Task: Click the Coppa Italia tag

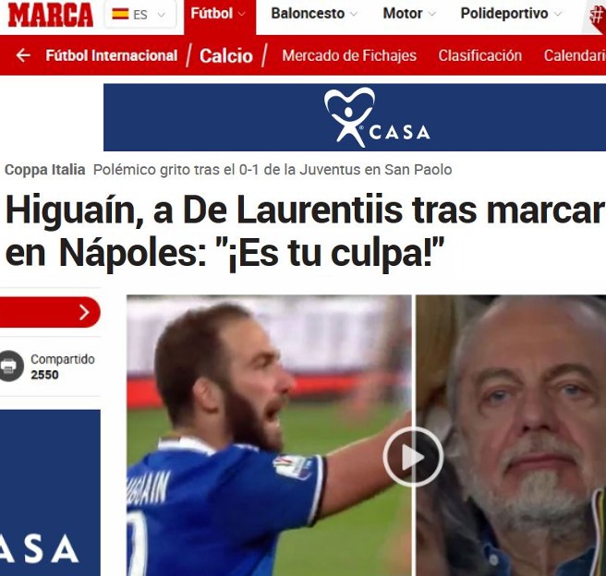Action: (45, 170)
